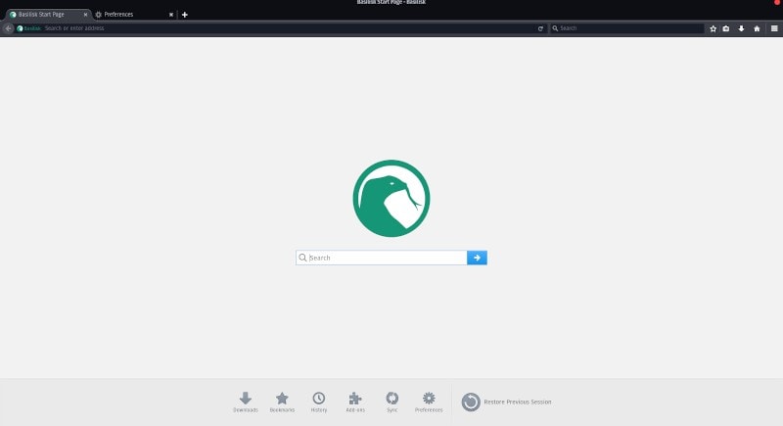Open the Add-ons puzzle shortcut
The height and width of the screenshot is (426, 783).
(355, 398)
